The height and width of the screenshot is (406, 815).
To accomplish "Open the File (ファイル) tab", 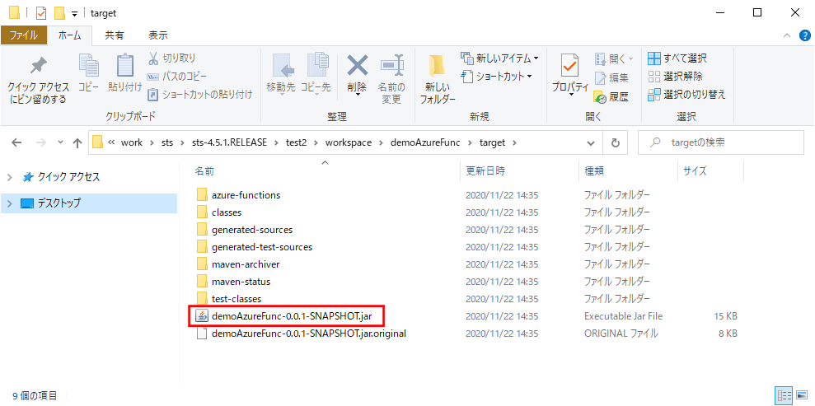I will click(23, 35).
